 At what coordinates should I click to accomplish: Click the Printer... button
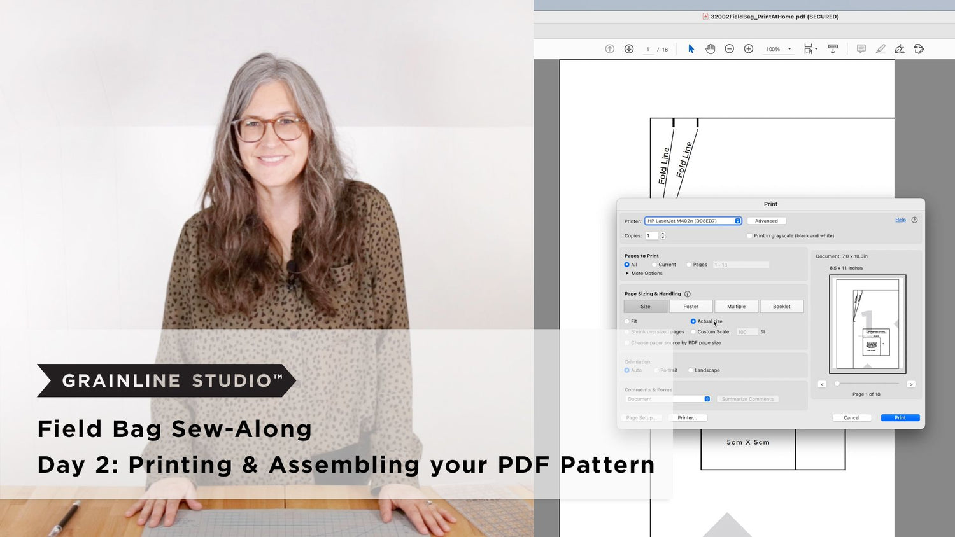pos(688,418)
